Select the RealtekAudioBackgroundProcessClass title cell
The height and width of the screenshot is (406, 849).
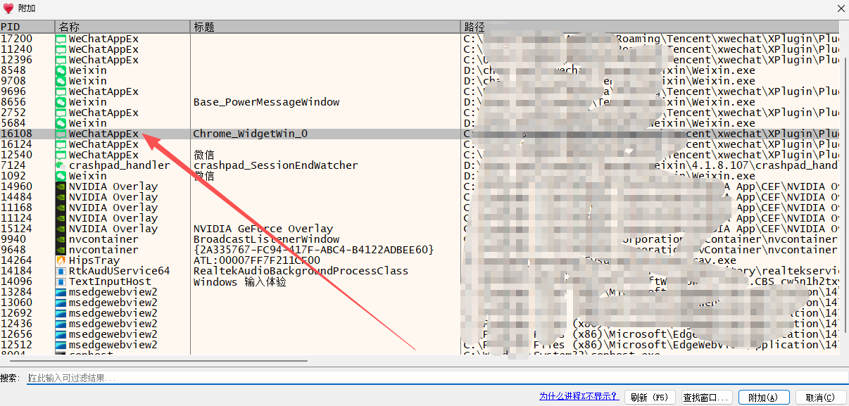301,271
